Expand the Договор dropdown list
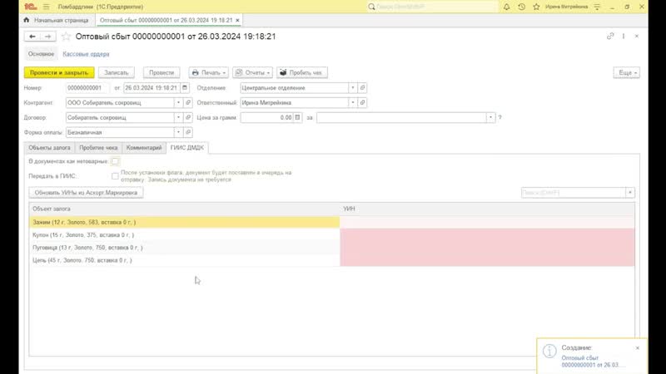This screenshot has width=666, height=374. click(178, 117)
